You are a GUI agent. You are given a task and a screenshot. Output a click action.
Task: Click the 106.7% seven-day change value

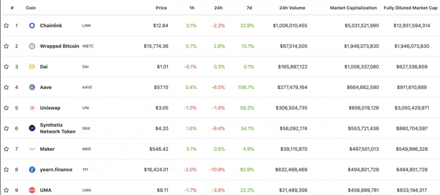click(246, 87)
